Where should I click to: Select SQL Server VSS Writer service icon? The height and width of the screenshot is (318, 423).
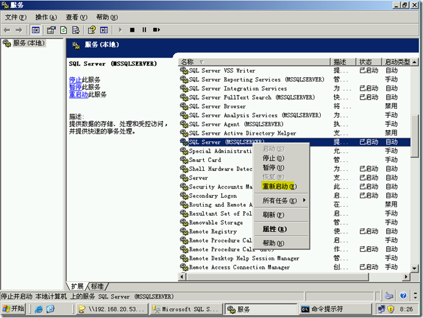click(x=184, y=71)
